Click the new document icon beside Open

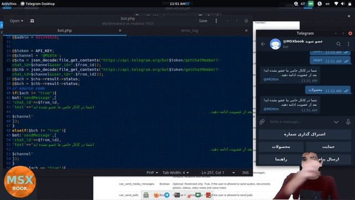point(32,21)
